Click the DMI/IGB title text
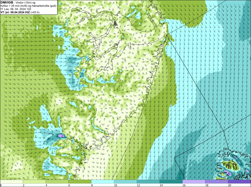The image size is (251, 187). click(7, 3)
